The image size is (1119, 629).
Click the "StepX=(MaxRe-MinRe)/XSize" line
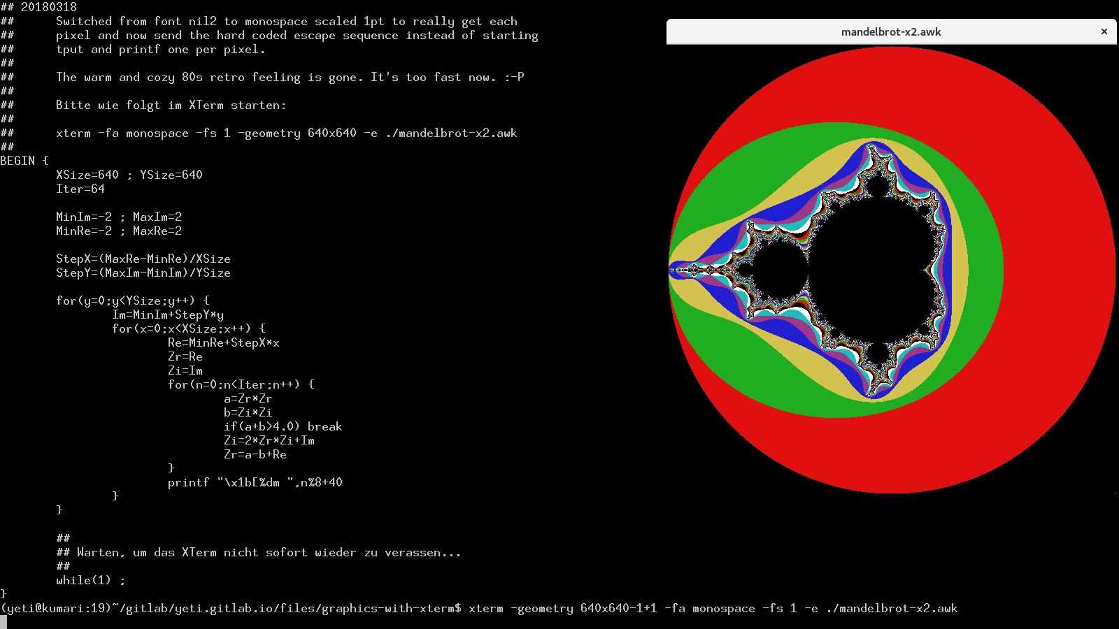[143, 259]
